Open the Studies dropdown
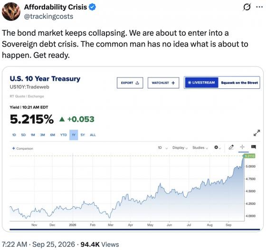This screenshot has height=250, width=266. click(x=200, y=148)
